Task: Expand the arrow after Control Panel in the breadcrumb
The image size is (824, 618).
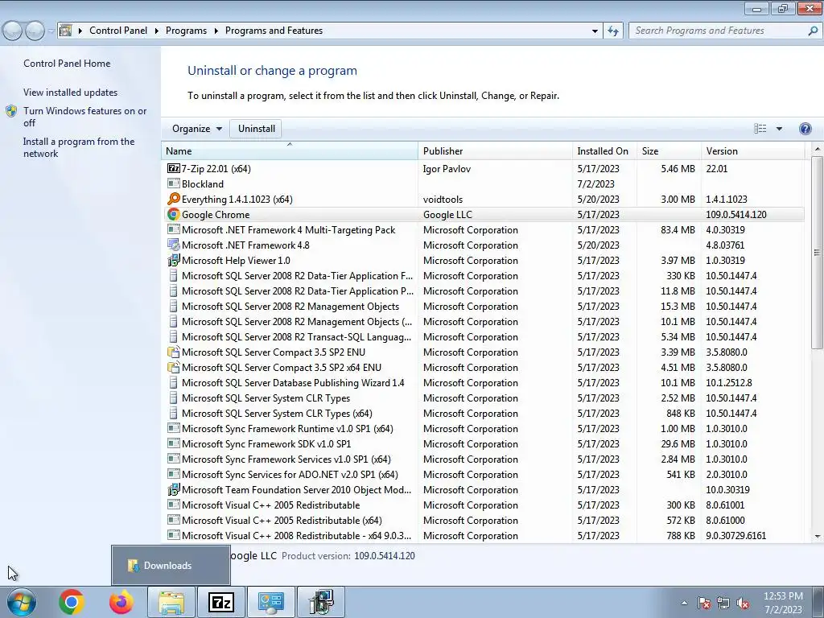Action: [157, 31]
